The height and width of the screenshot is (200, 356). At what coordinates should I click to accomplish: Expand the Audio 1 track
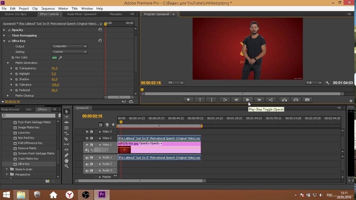(x=100, y=157)
